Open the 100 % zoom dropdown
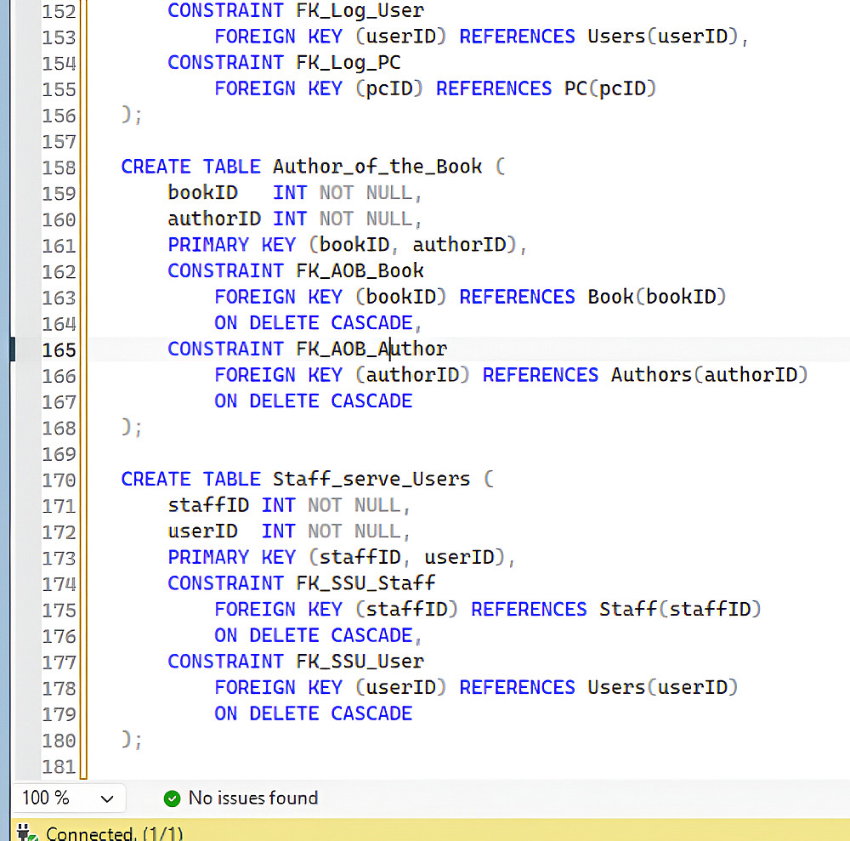 tap(68, 798)
